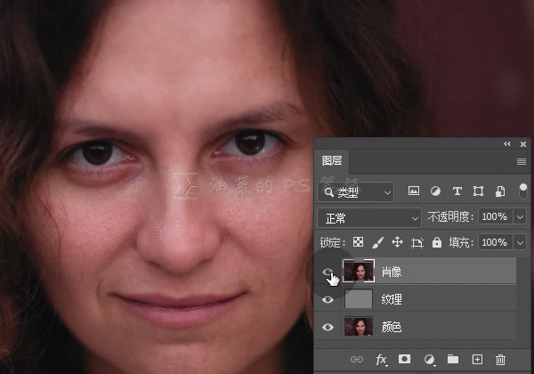The width and height of the screenshot is (534, 374).
Task: Filter for smart objects icon
Action: click(500, 191)
